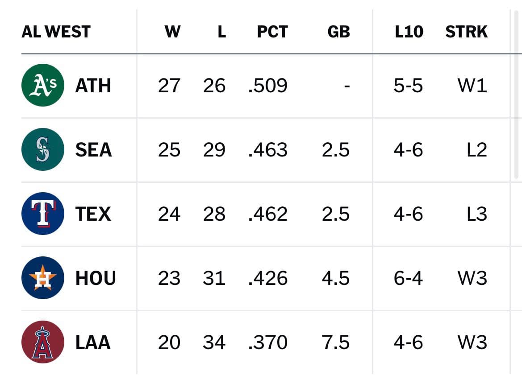Click the Los Angeles Angels logo
Image resolution: width=522 pixels, height=379 pixels.
[x=42, y=342]
